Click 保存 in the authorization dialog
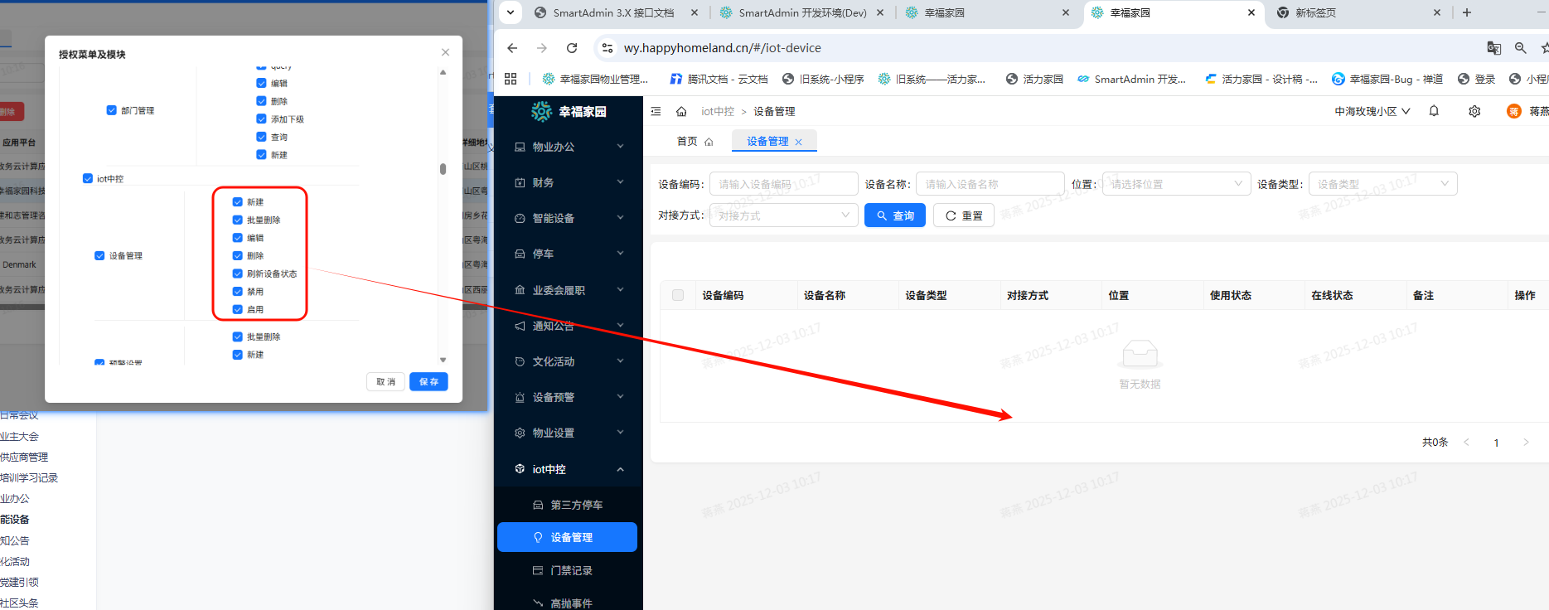Image resolution: width=1549 pixels, height=610 pixels. [x=428, y=381]
